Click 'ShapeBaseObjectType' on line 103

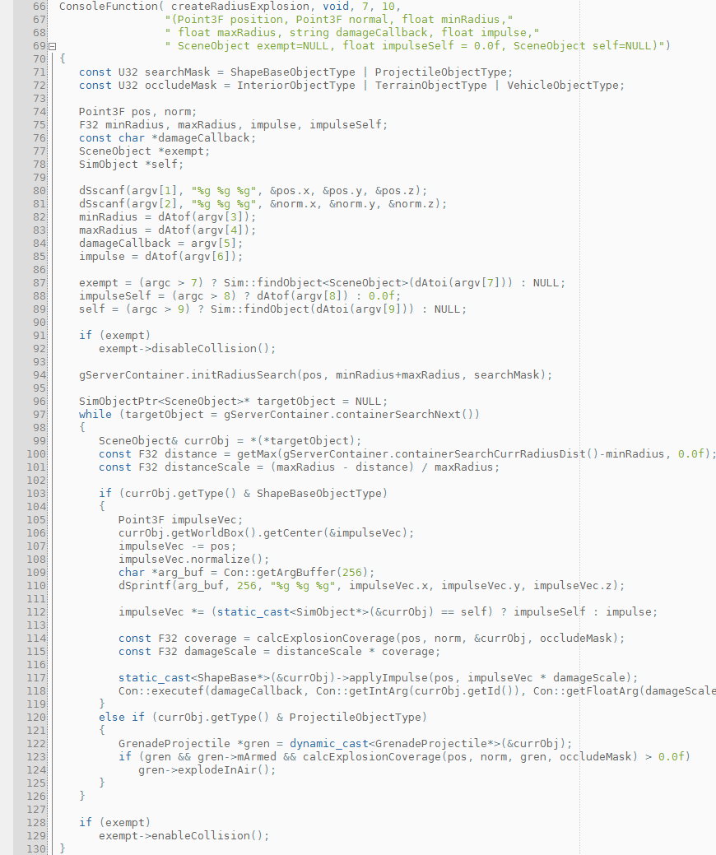[319, 494]
